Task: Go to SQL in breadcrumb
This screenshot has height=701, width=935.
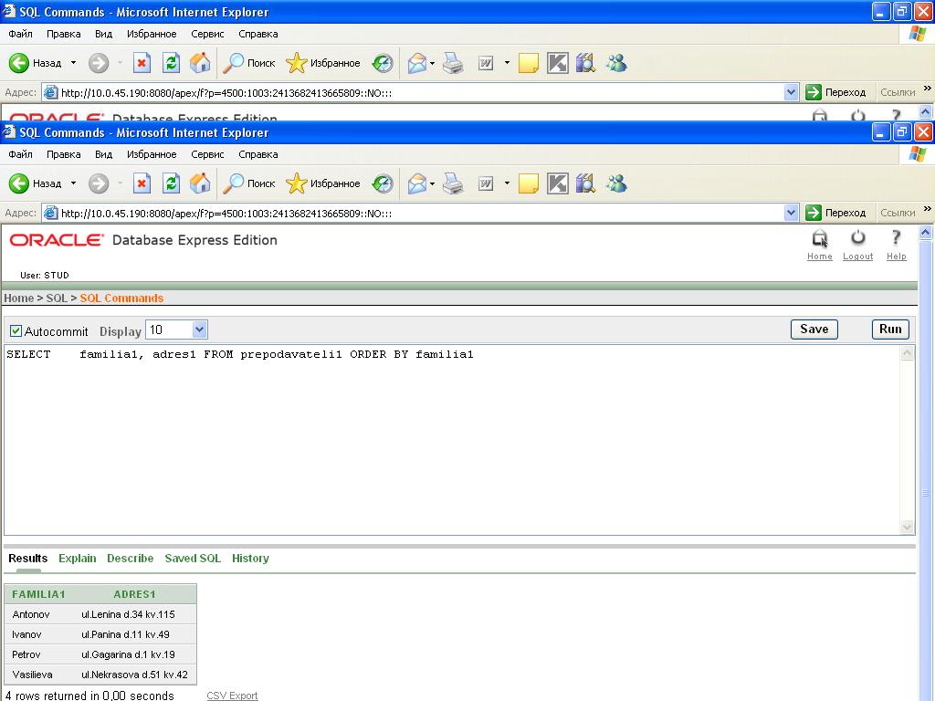Action: pyautogui.click(x=57, y=298)
